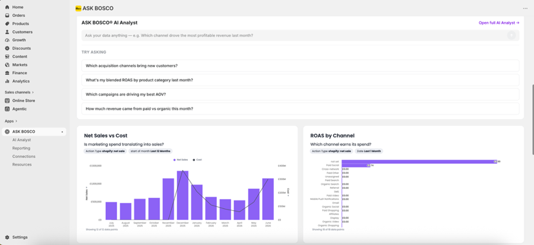Toggle the Cost legend series
Image resolution: width=534 pixels, height=245 pixels.
[198, 160]
